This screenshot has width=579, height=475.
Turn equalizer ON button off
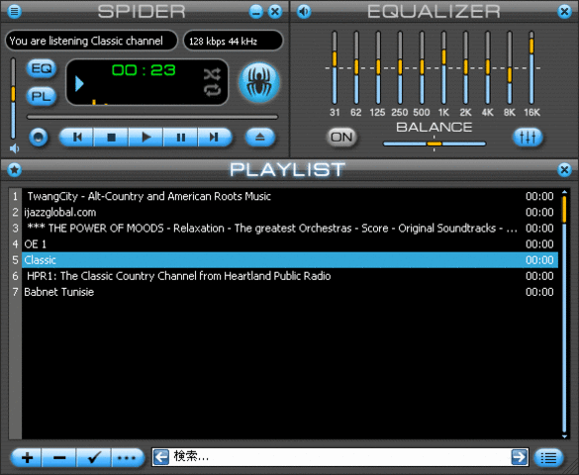[x=341, y=138]
